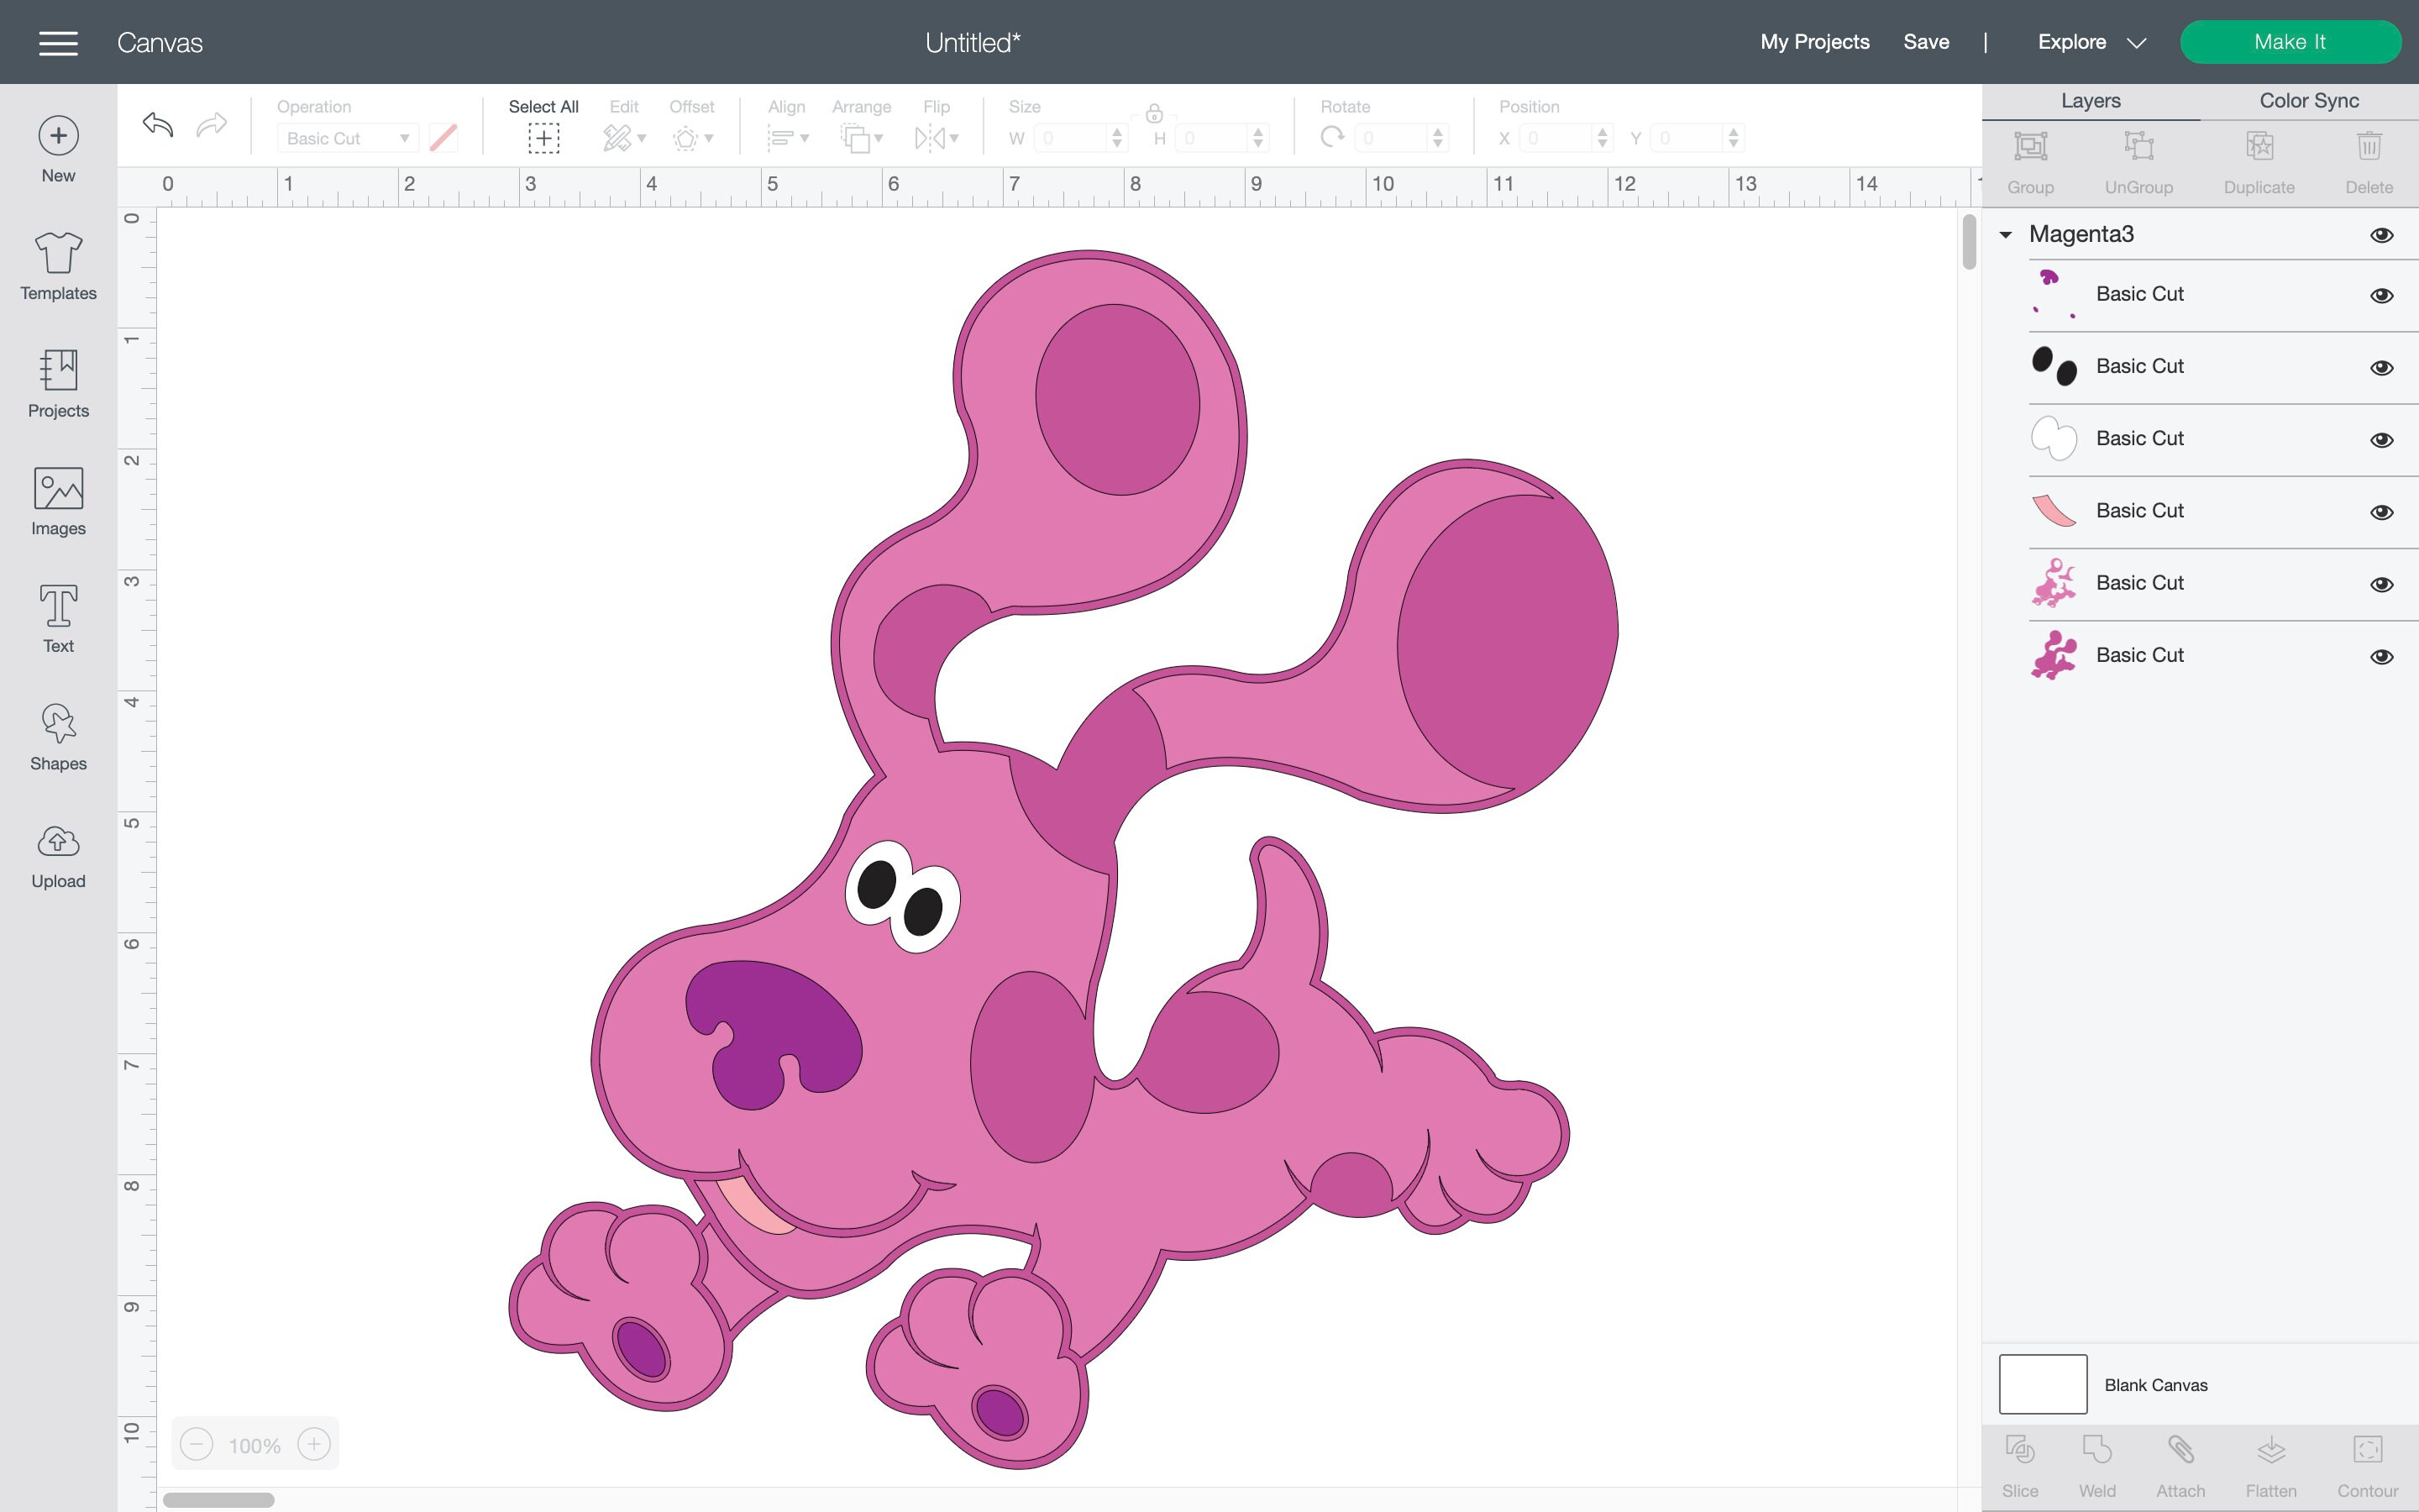Click the Make It button
Image resolution: width=2419 pixels, height=1512 pixels.
pos(2291,42)
